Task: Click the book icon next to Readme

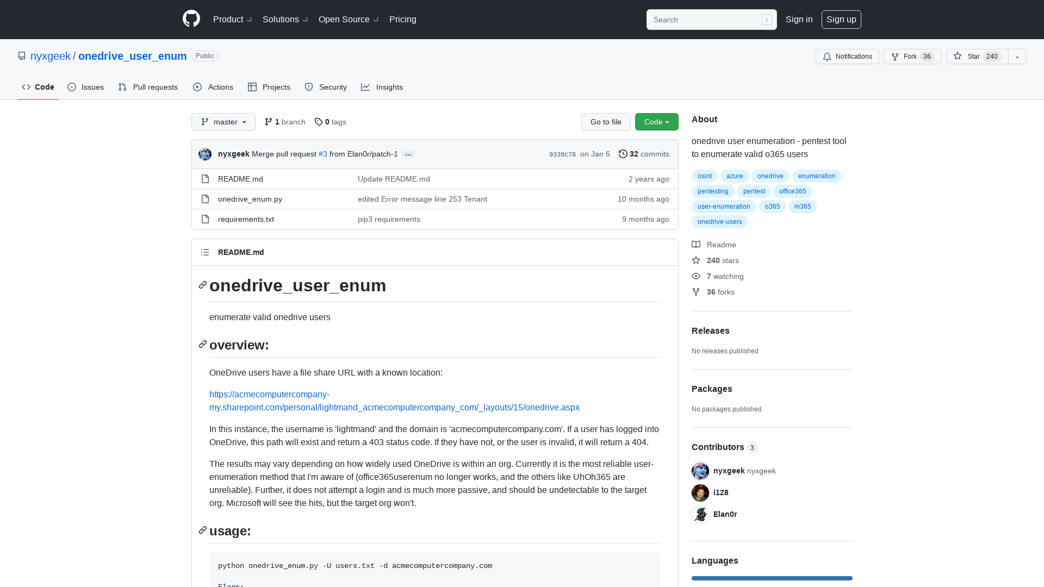Action: point(696,245)
